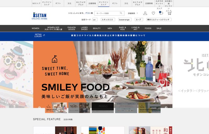Open the 和 sweets feature card
209x134 pixels.
(150, 130)
